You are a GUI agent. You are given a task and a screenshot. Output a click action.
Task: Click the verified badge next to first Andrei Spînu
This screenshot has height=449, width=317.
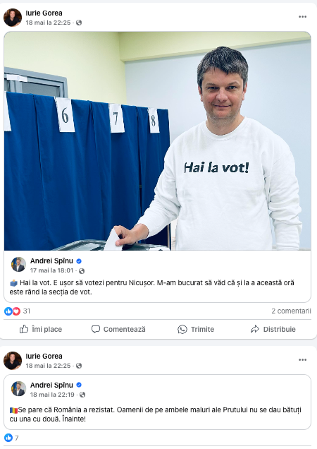(x=79, y=261)
